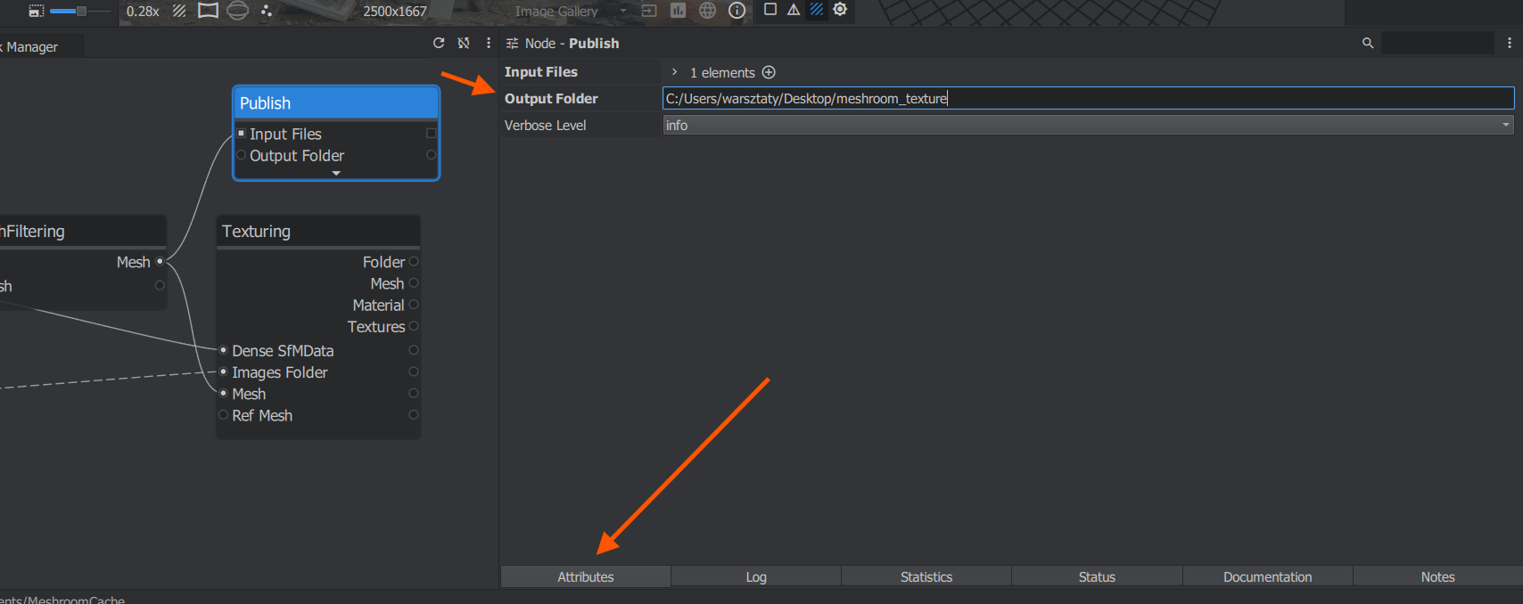Click the globe icon in viewer toolbar
The height and width of the screenshot is (604, 1523).
tap(707, 11)
